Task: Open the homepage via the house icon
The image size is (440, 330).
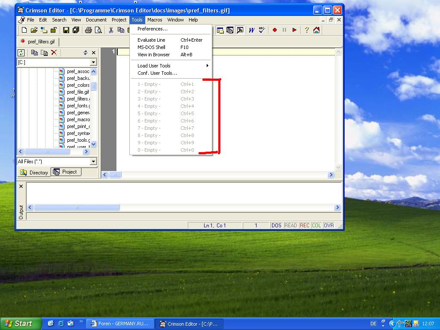Action: point(317,30)
